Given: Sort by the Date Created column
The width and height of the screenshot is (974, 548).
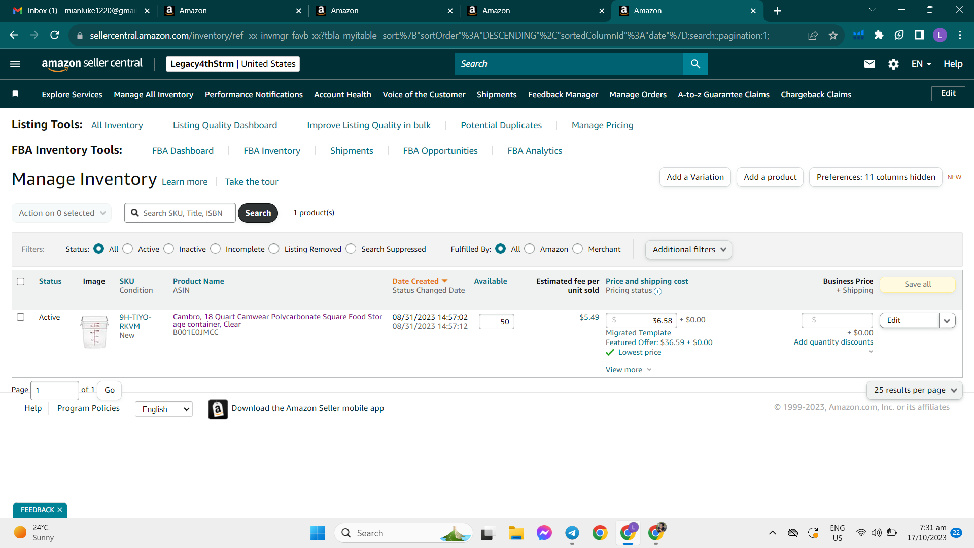Looking at the screenshot, I should [420, 281].
